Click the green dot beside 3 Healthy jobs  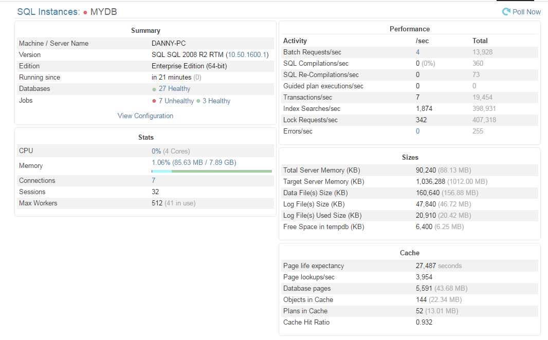[x=198, y=101]
